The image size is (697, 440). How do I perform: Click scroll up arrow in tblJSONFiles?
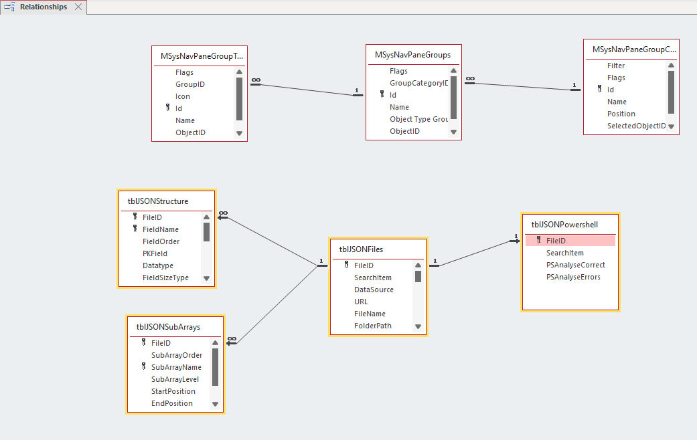[418, 265]
